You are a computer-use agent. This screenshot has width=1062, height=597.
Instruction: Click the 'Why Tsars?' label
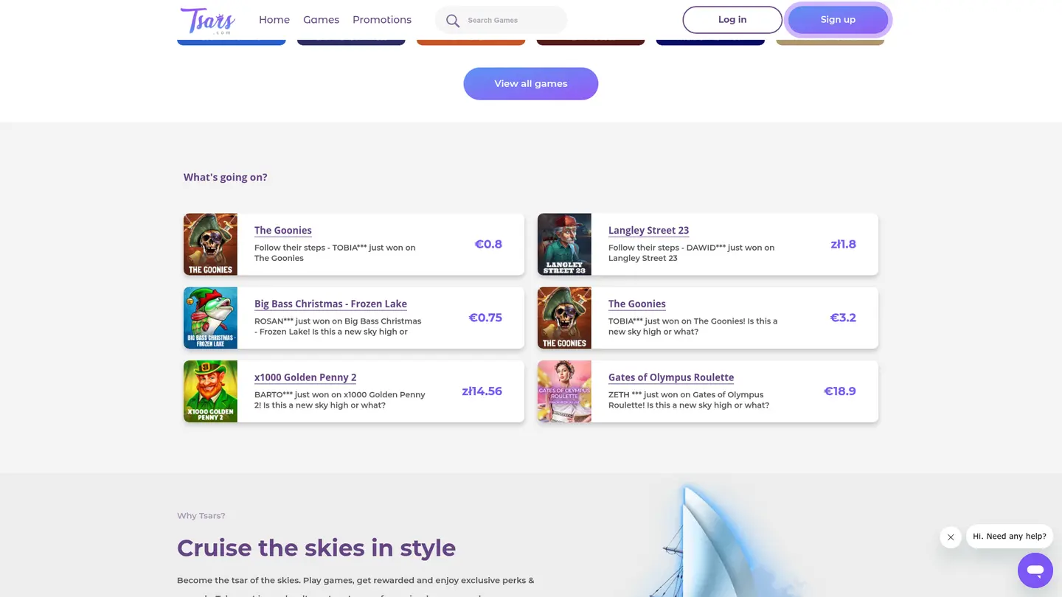coord(201,516)
